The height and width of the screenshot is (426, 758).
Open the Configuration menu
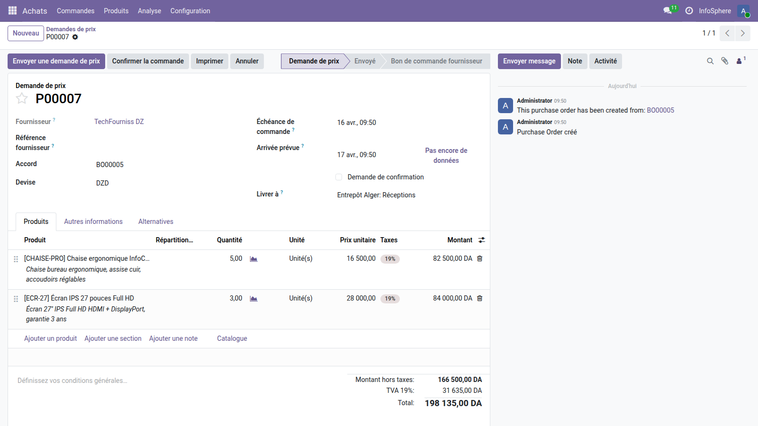190,10
